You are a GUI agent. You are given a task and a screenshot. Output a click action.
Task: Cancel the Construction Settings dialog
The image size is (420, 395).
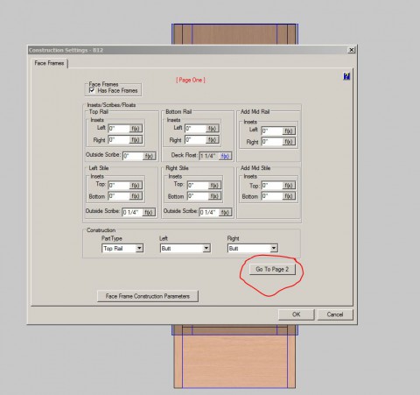pos(335,314)
